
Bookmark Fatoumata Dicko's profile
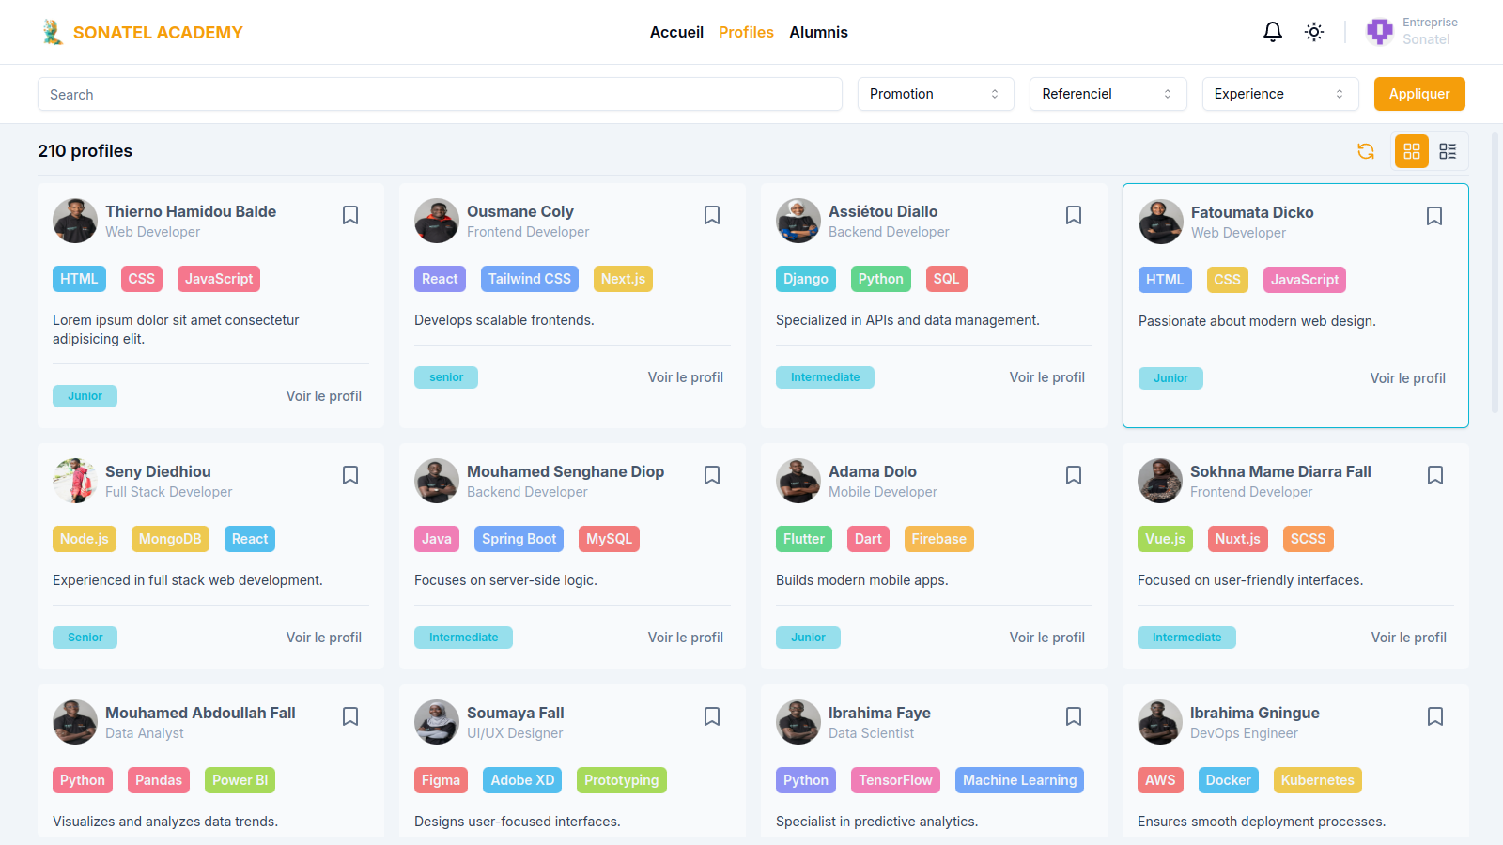tap(1434, 215)
